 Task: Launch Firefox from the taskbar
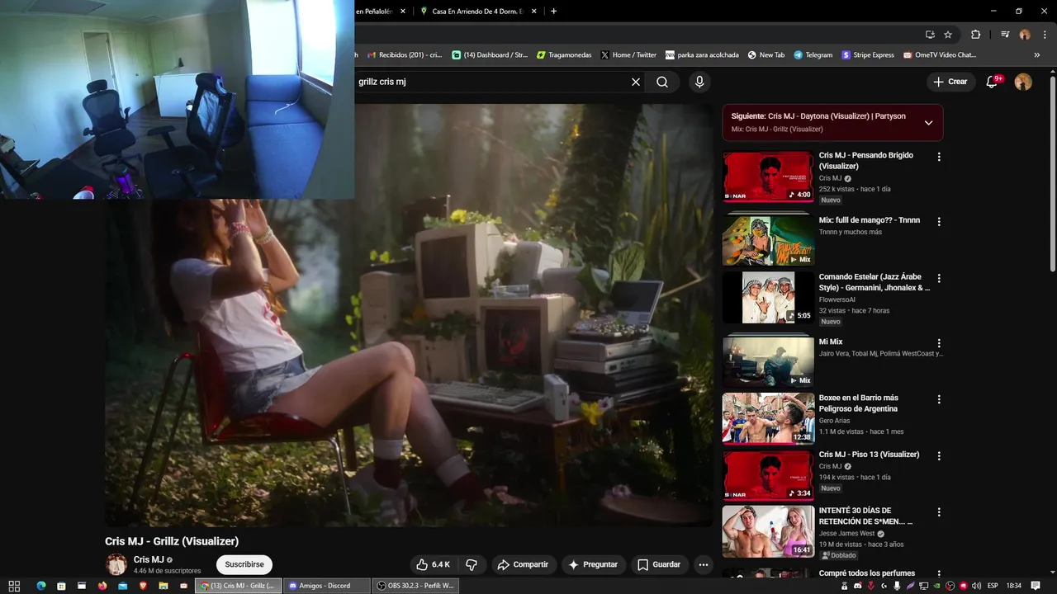point(102,586)
